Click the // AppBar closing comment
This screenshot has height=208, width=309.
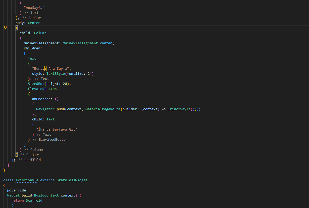coord(32,18)
